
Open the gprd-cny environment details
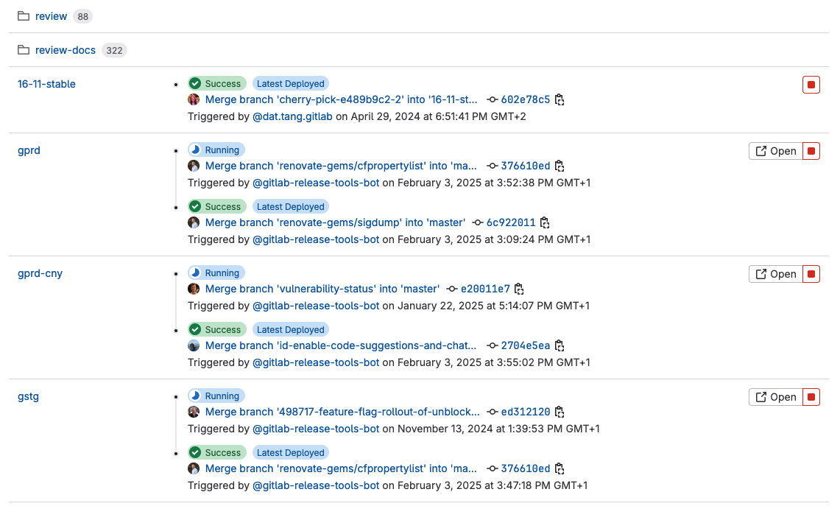40,273
